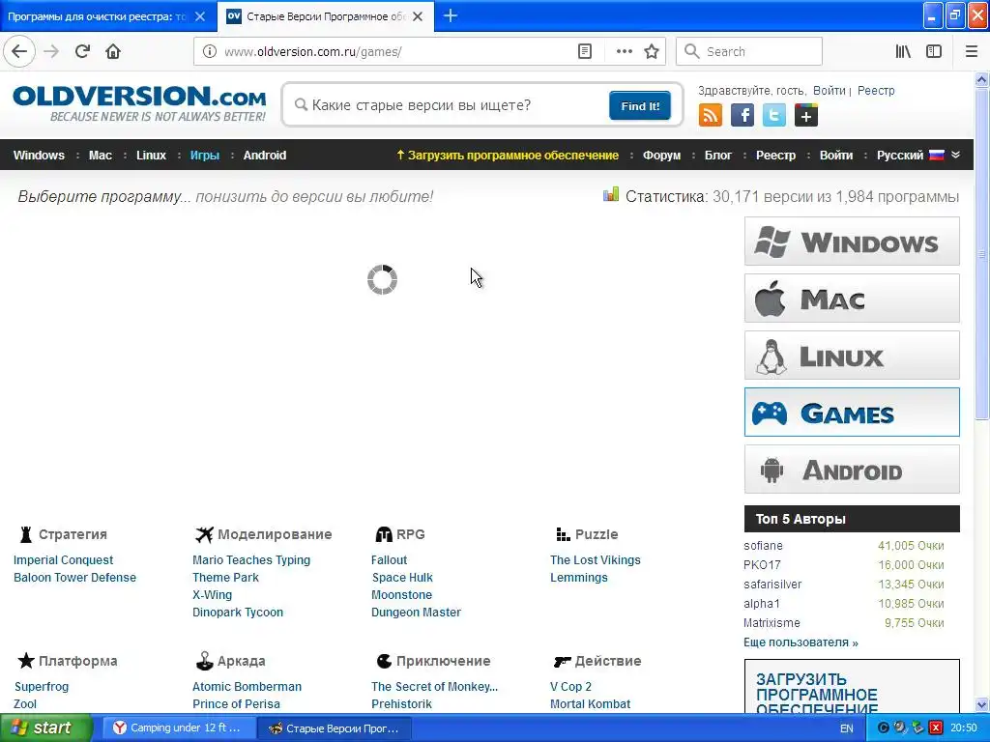The width and height of the screenshot is (990, 742).
Task: Close the oldversion 'Старые Версии' tab
Action: tap(418, 16)
